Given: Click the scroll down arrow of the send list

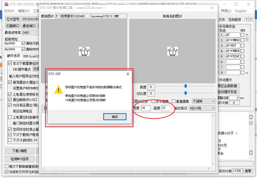Looking at the screenshot, I should click(x=247, y=73).
